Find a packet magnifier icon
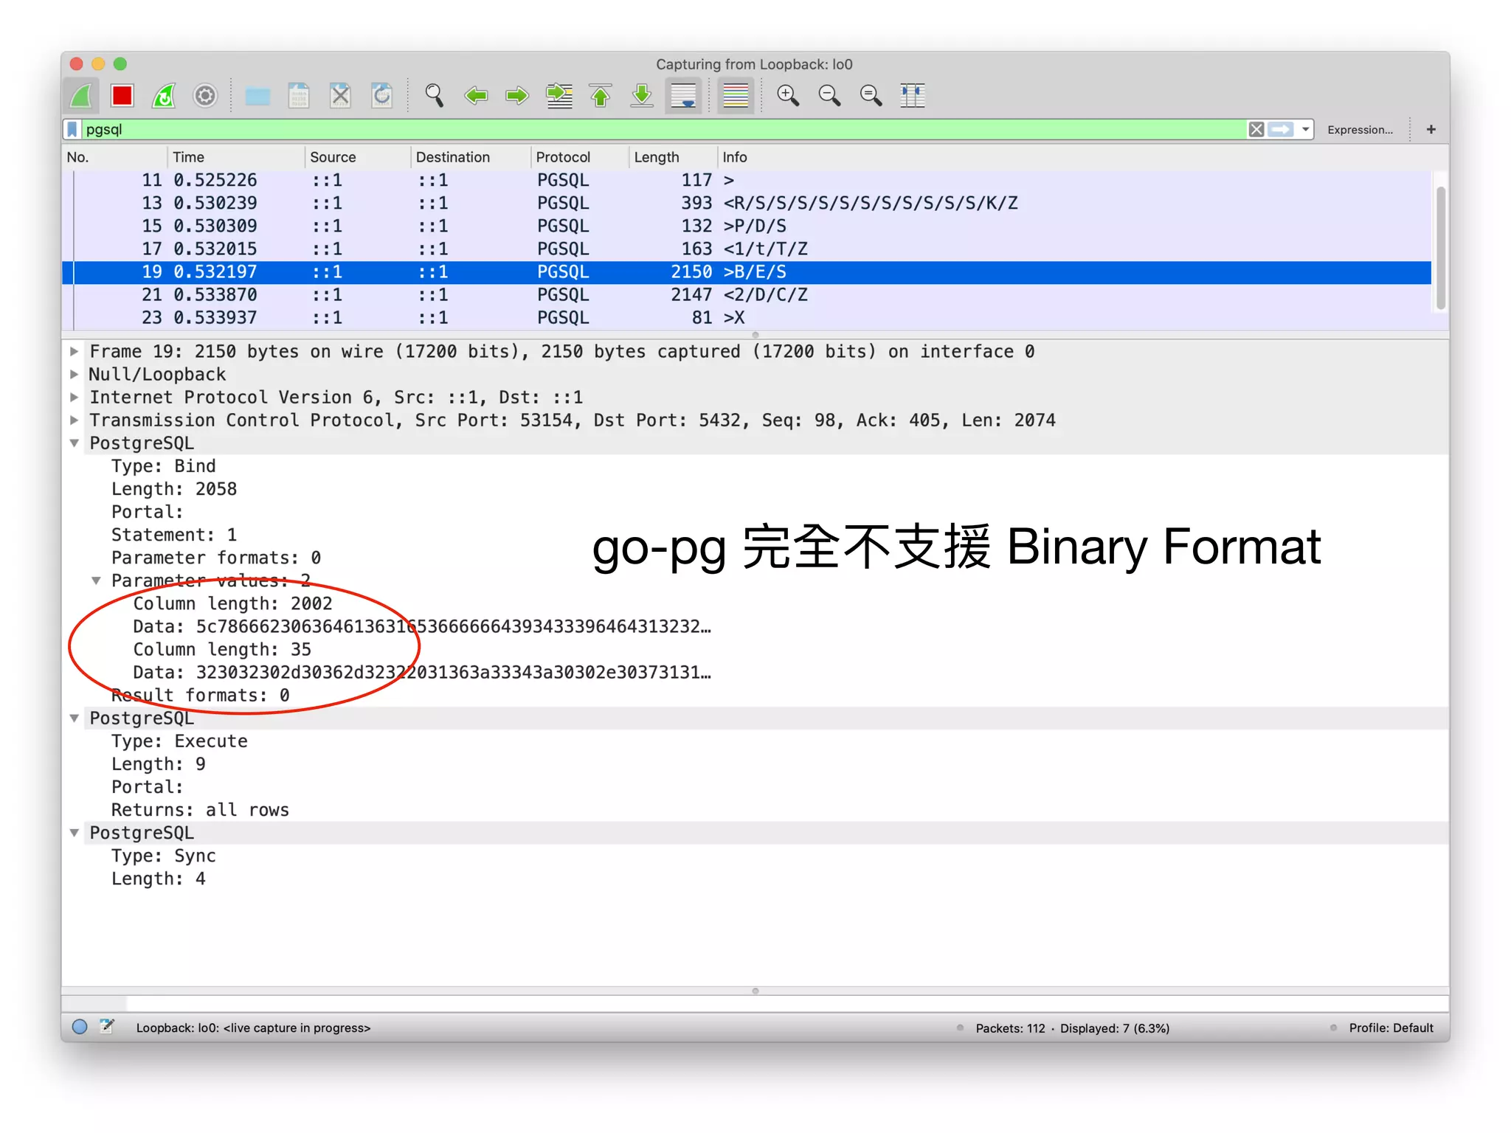The image size is (1511, 1133). click(435, 96)
